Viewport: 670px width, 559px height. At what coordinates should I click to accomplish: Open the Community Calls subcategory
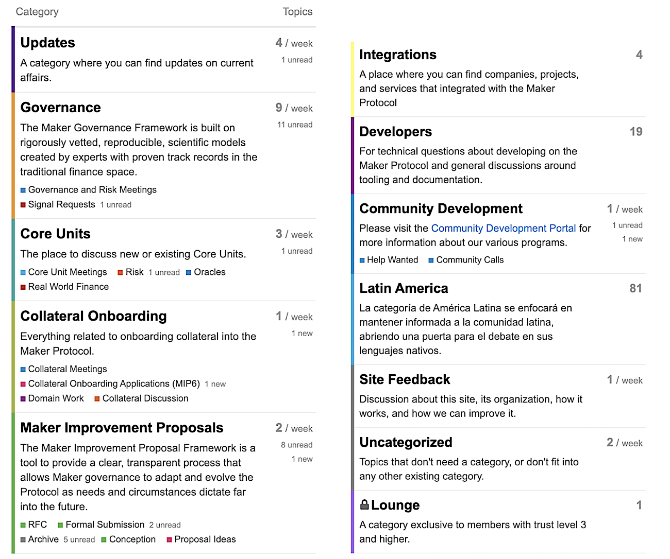point(470,260)
